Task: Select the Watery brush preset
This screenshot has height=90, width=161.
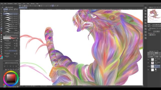Action: 11,30
